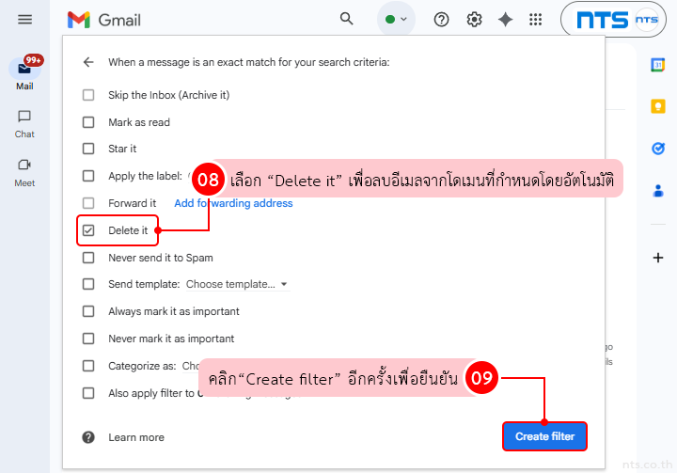This screenshot has height=473, width=677.
Task: Check Never send it to Spam
Action: coord(88,258)
